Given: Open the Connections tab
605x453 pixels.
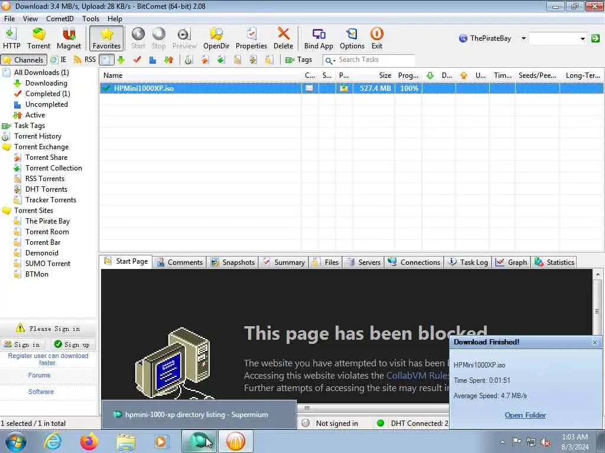Looking at the screenshot, I should [414, 262].
